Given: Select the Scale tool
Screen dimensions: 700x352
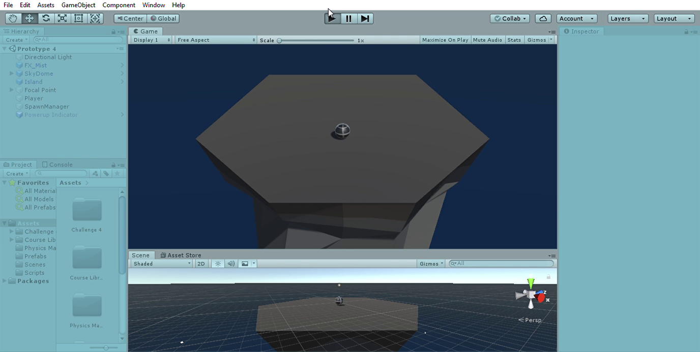Looking at the screenshot, I should [x=62, y=18].
